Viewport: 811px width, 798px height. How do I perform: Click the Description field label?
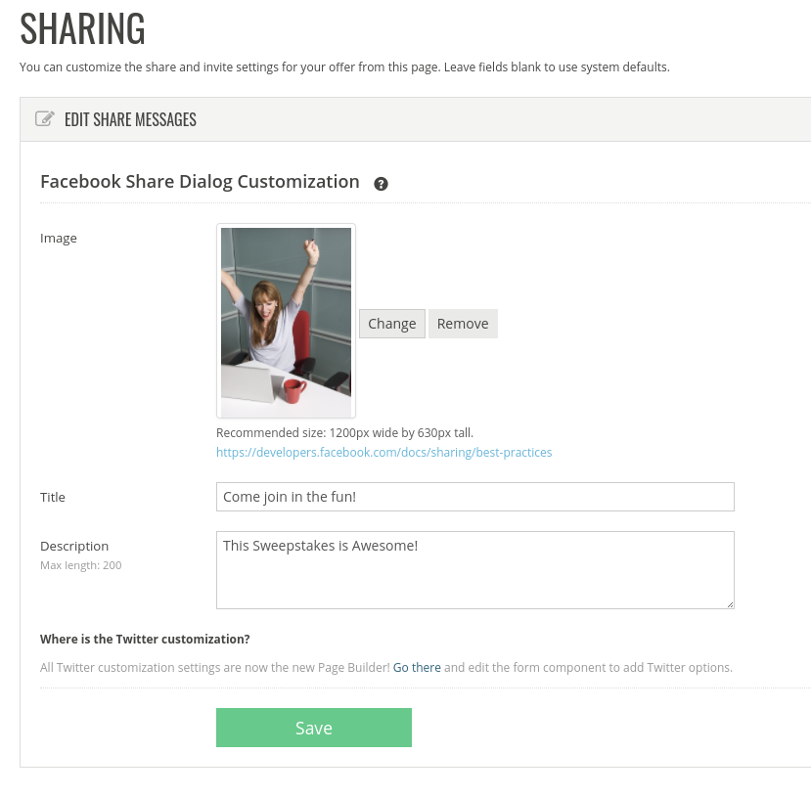pyautogui.click(x=74, y=546)
